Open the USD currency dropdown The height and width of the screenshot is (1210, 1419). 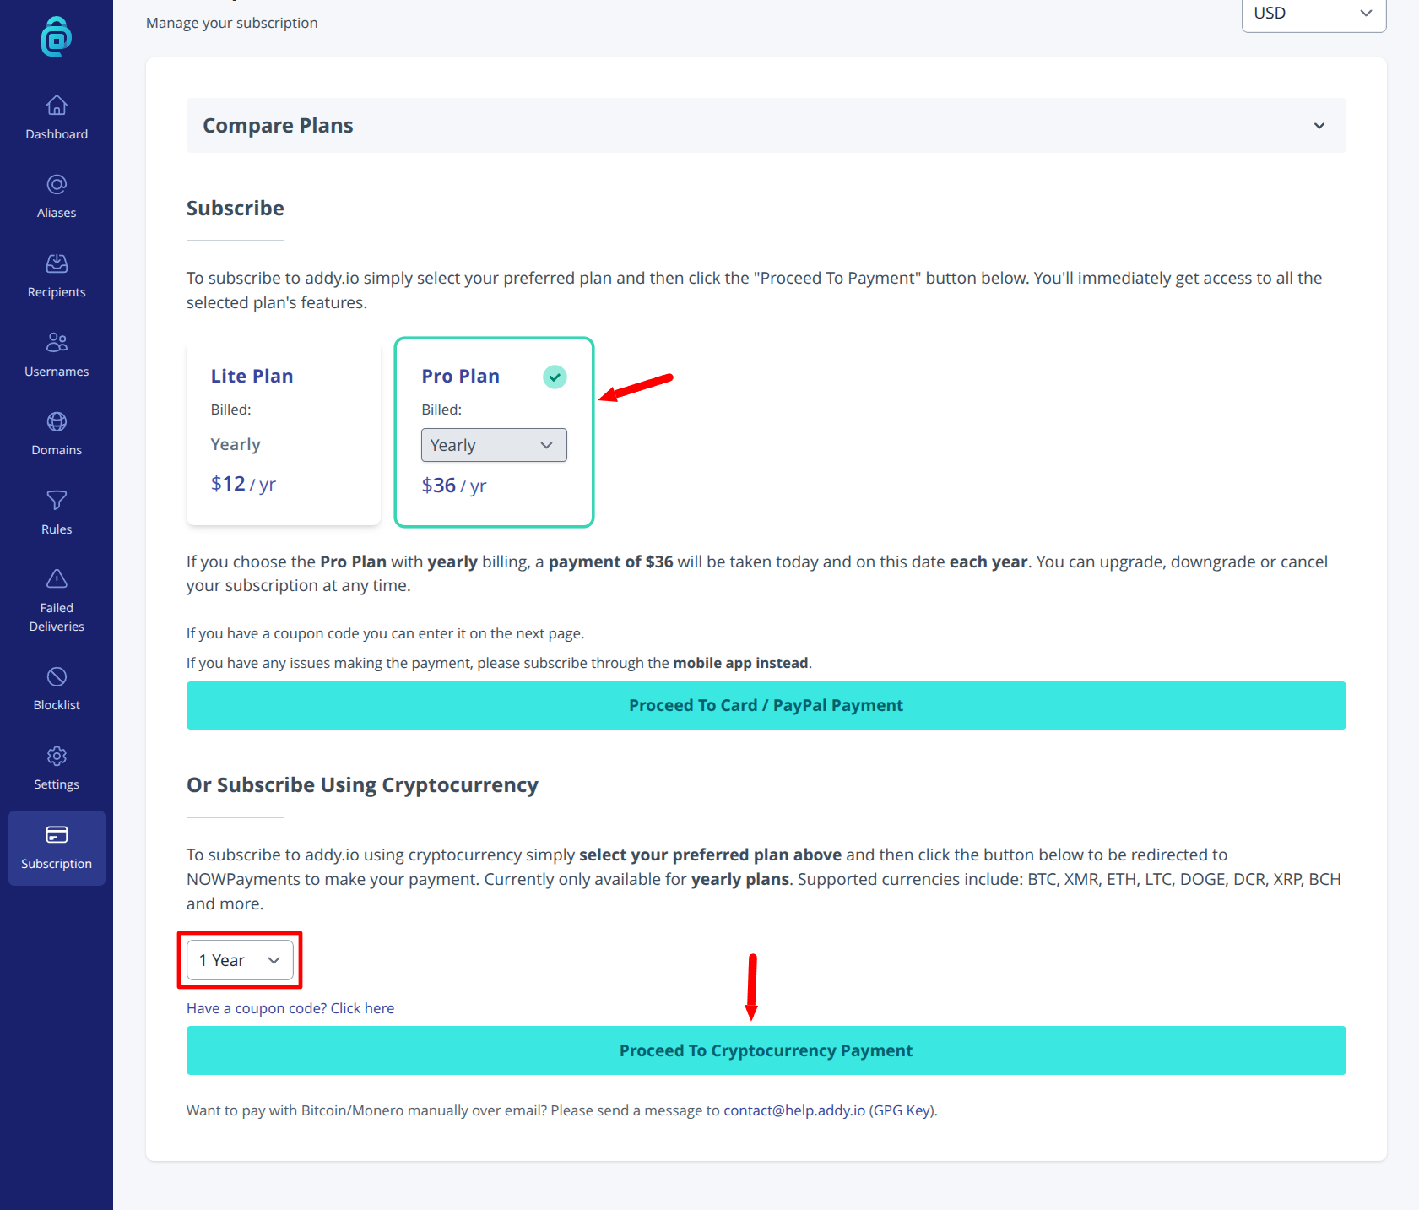click(1313, 14)
